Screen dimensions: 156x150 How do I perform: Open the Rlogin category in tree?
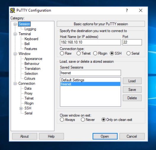click(29, 103)
